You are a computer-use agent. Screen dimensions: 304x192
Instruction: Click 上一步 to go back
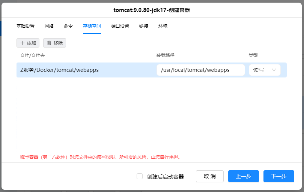tap(243, 176)
